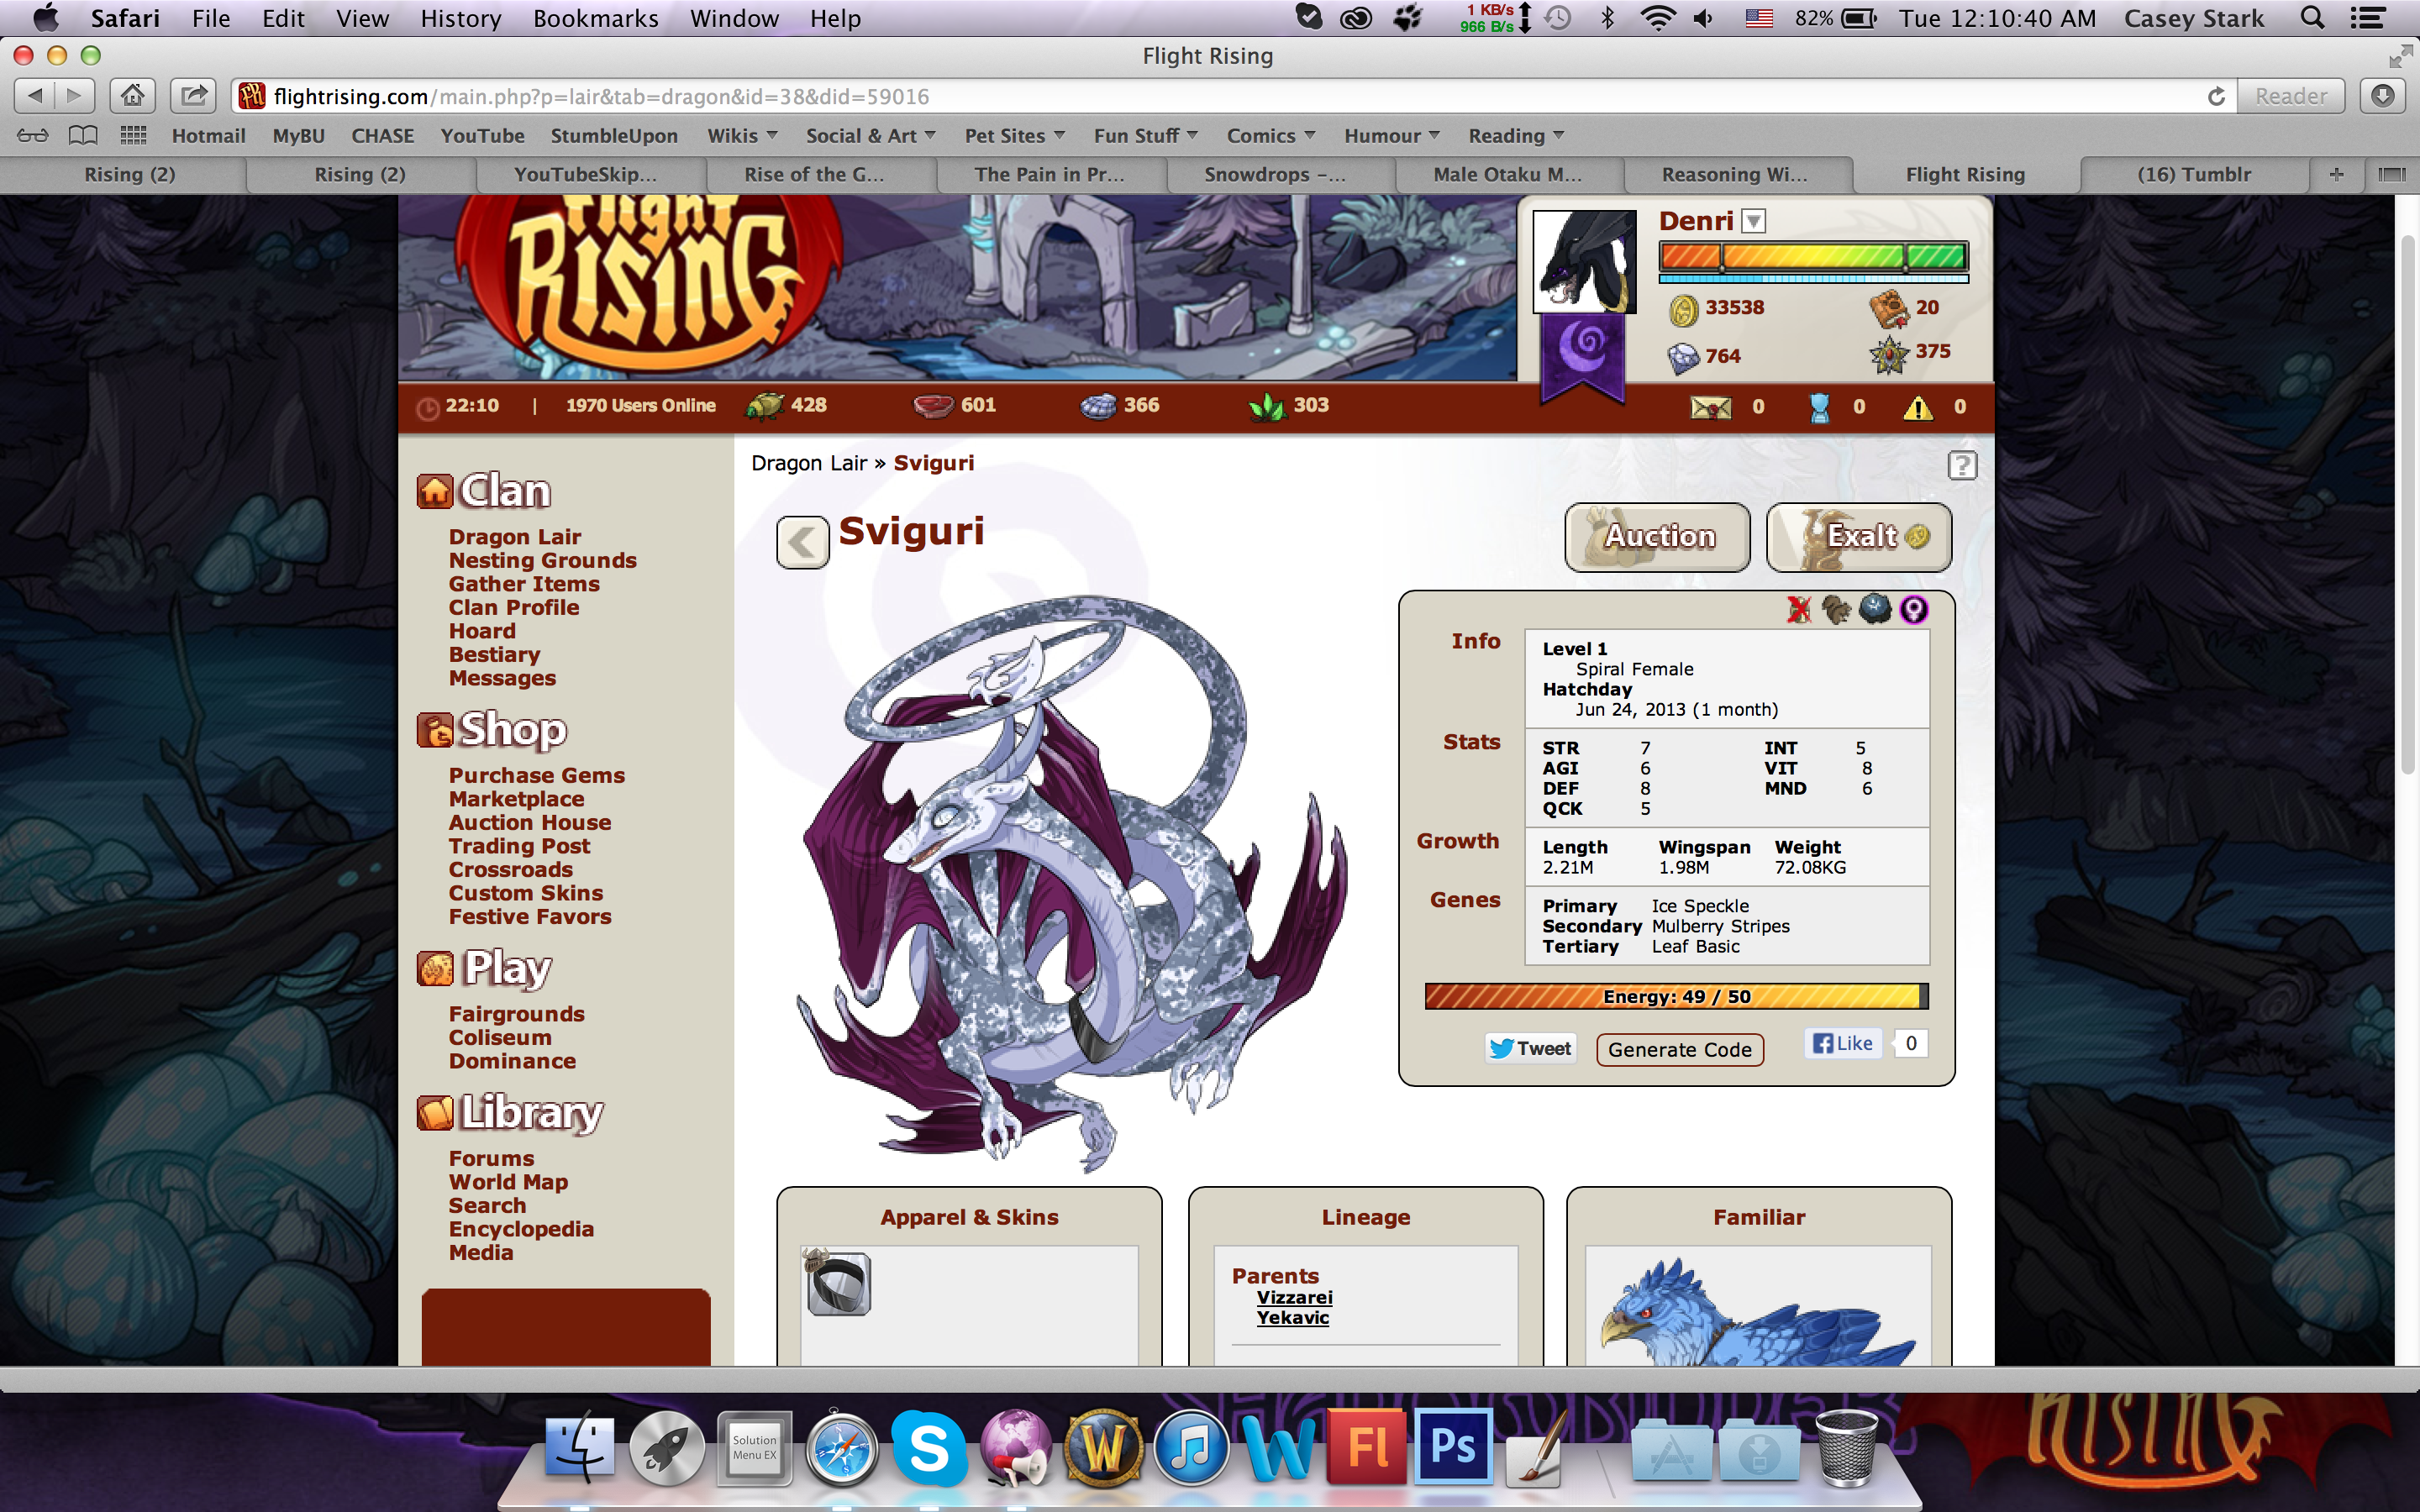Click the crossed-out egg breeding status icon
2420x1512 pixels.
click(x=1798, y=609)
